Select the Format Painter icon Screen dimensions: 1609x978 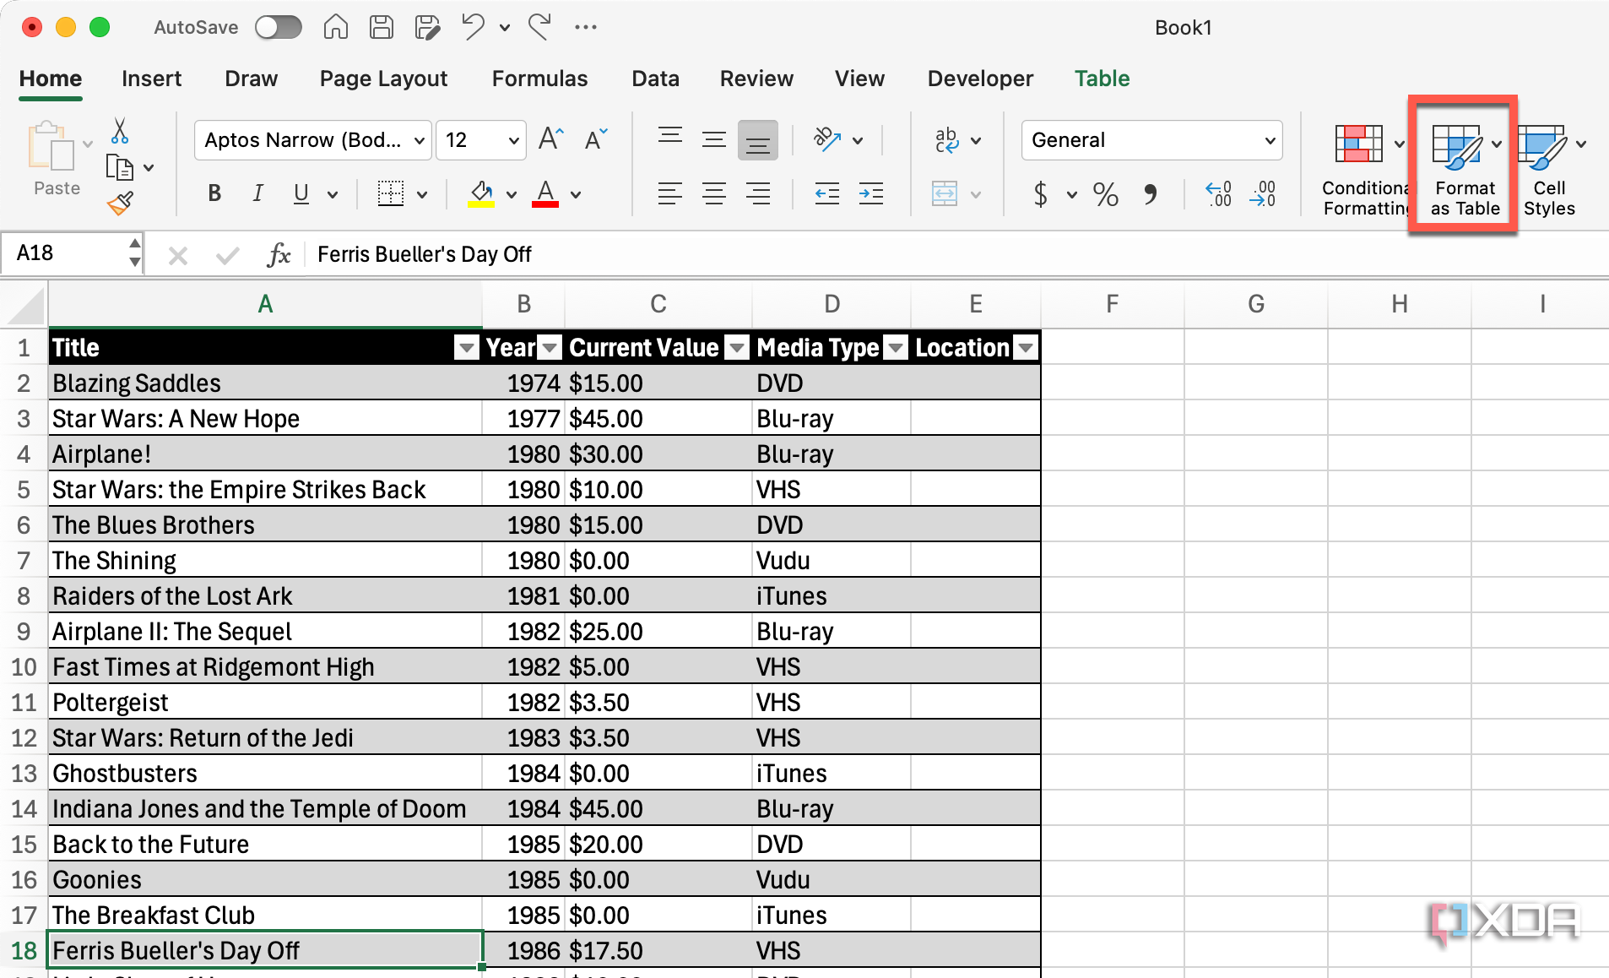[x=121, y=202]
